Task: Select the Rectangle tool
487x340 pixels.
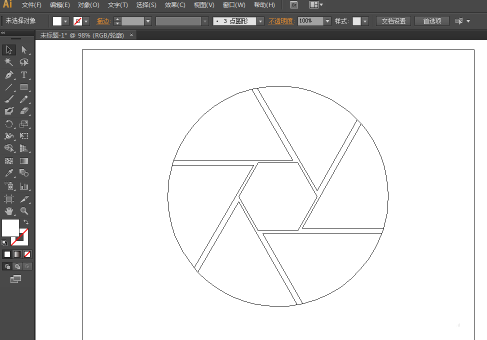Action: tap(24, 87)
